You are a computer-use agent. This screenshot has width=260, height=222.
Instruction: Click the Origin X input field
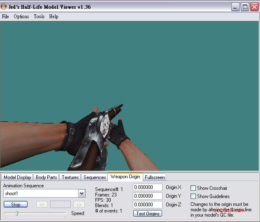[x=148, y=187]
